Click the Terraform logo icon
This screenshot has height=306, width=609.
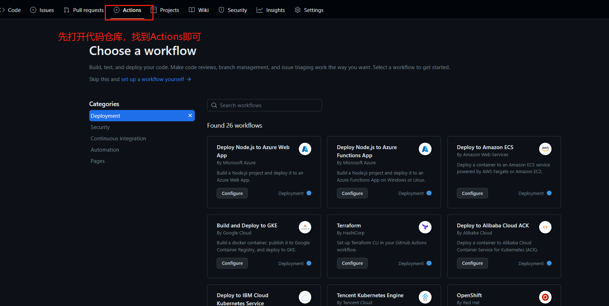click(425, 227)
